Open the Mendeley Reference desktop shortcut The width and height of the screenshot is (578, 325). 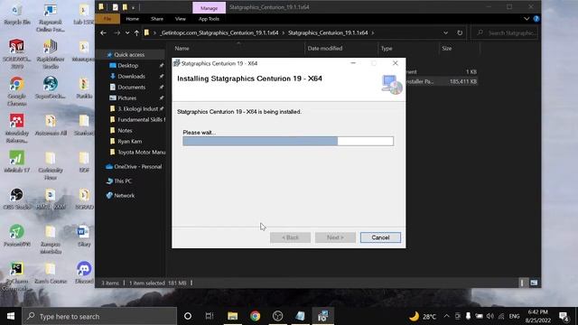click(16, 128)
